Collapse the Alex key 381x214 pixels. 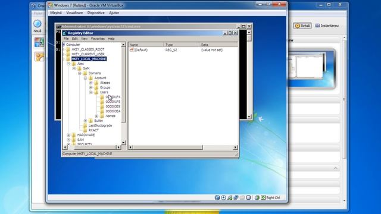(68, 64)
